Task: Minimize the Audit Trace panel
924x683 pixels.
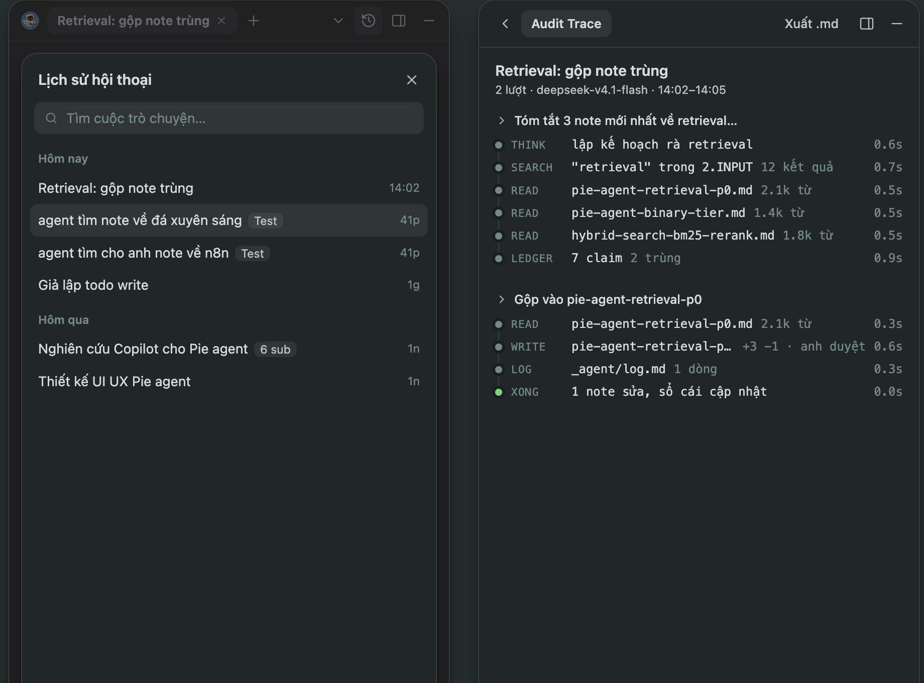Action: 897,24
